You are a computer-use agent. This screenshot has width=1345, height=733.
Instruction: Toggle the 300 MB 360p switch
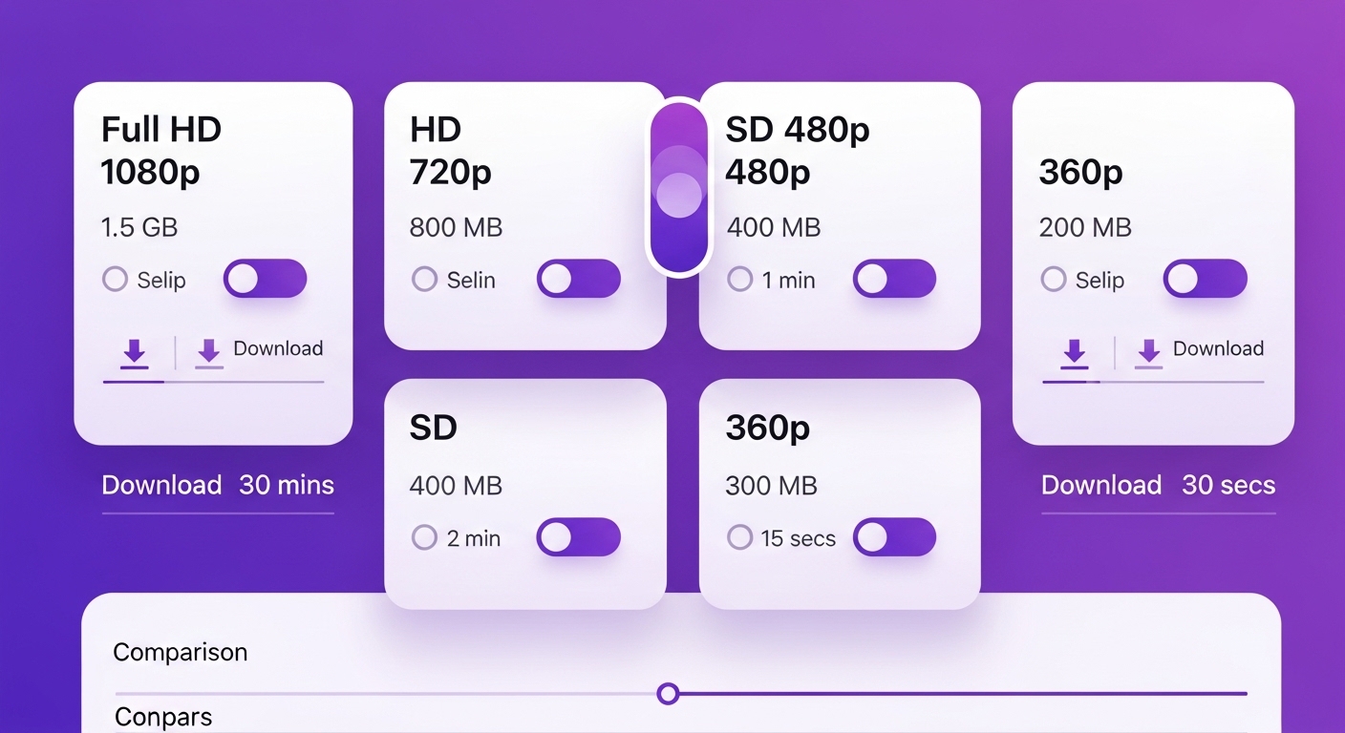pyautogui.click(x=894, y=537)
